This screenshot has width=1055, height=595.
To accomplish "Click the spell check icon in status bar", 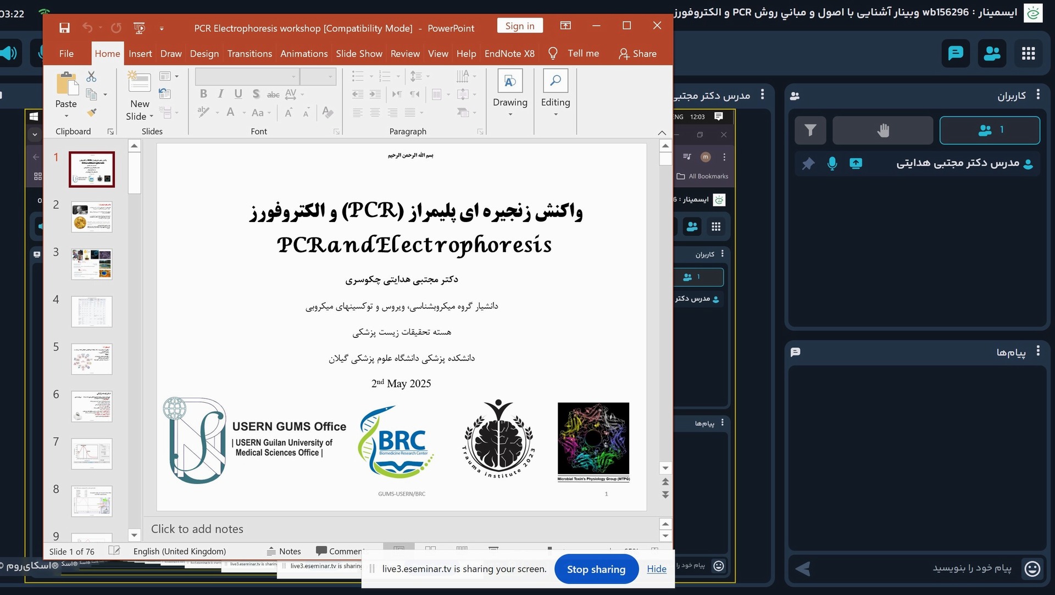I will tap(114, 550).
